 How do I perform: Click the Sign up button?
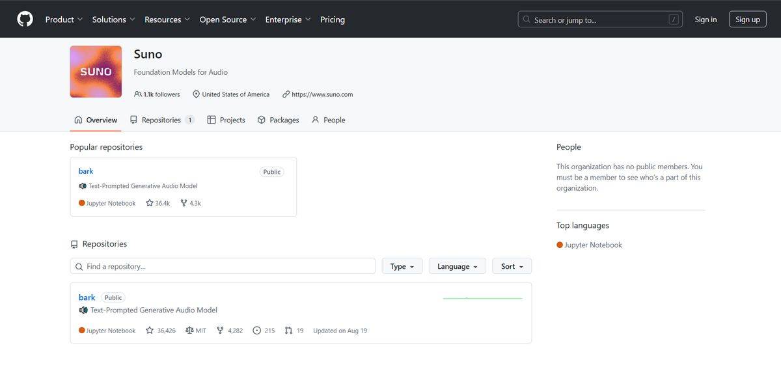tap(747, 20)
